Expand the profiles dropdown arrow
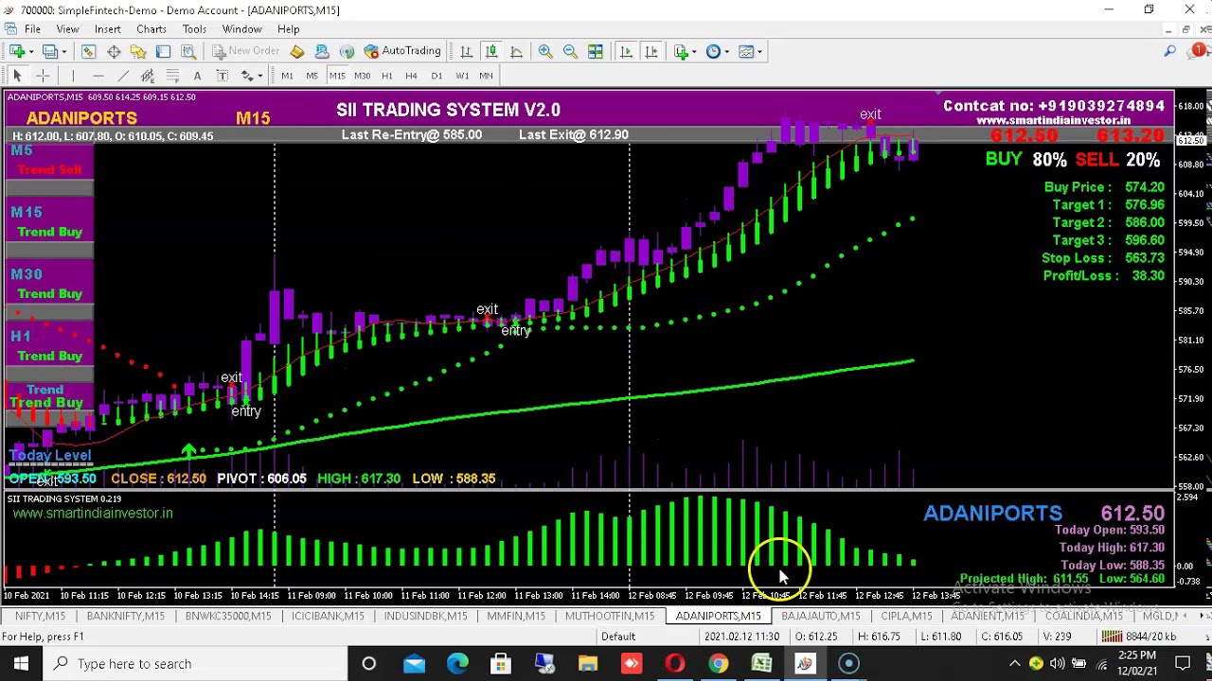The width and height of the screenshot is (1212, 681). click(x=63, y=51)
